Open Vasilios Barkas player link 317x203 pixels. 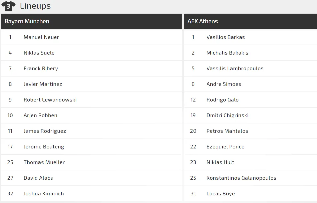point(226,37)
